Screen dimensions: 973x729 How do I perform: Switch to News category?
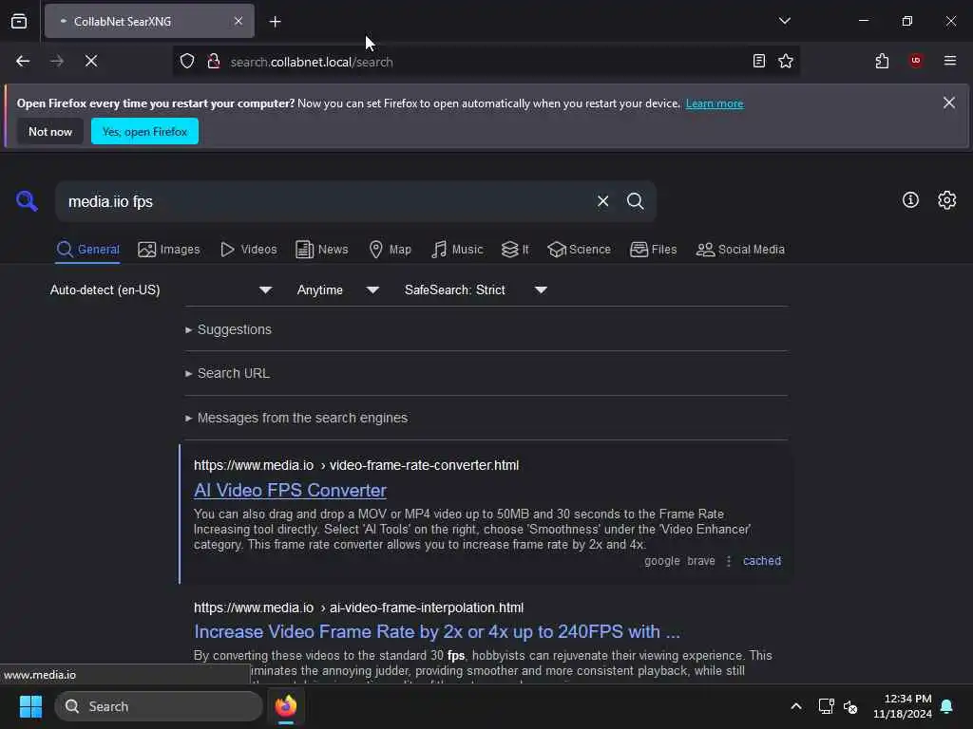[x=321, y=250]
